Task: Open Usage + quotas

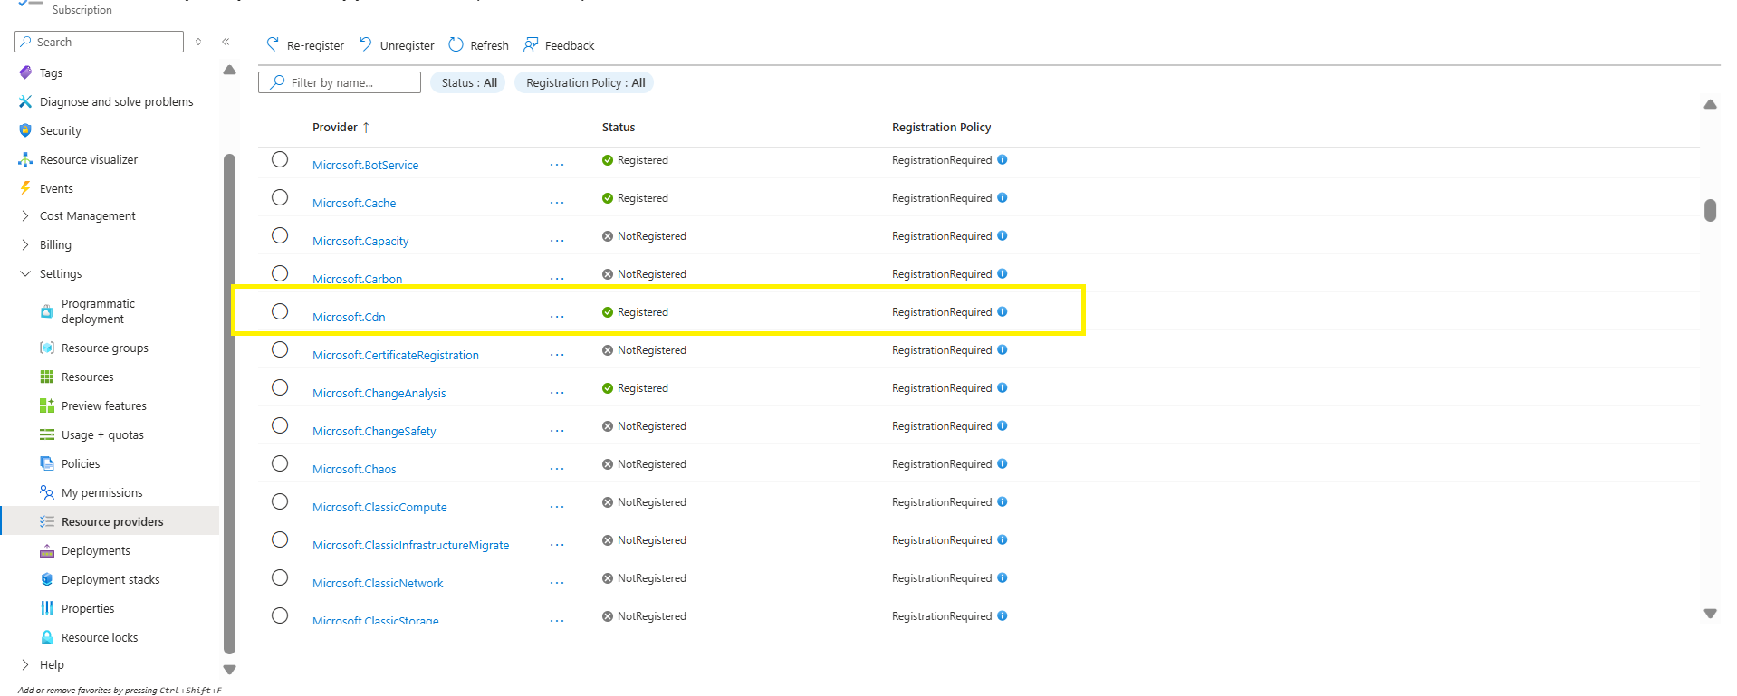Action: [x=102, y=434]
